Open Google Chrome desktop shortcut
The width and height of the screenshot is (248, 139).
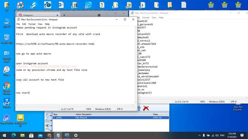pyautogui.click(x=7, y=88)
